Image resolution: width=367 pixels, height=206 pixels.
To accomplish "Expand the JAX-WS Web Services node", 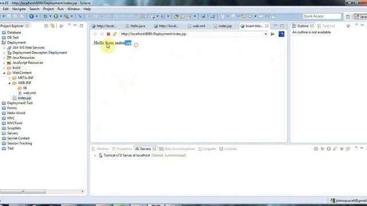I will pos(4,47).
